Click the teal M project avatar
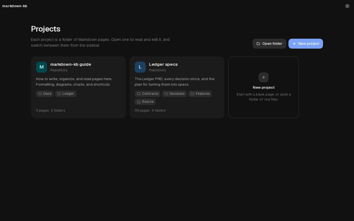Screen dimensions: 354x221 pos(41,67)
